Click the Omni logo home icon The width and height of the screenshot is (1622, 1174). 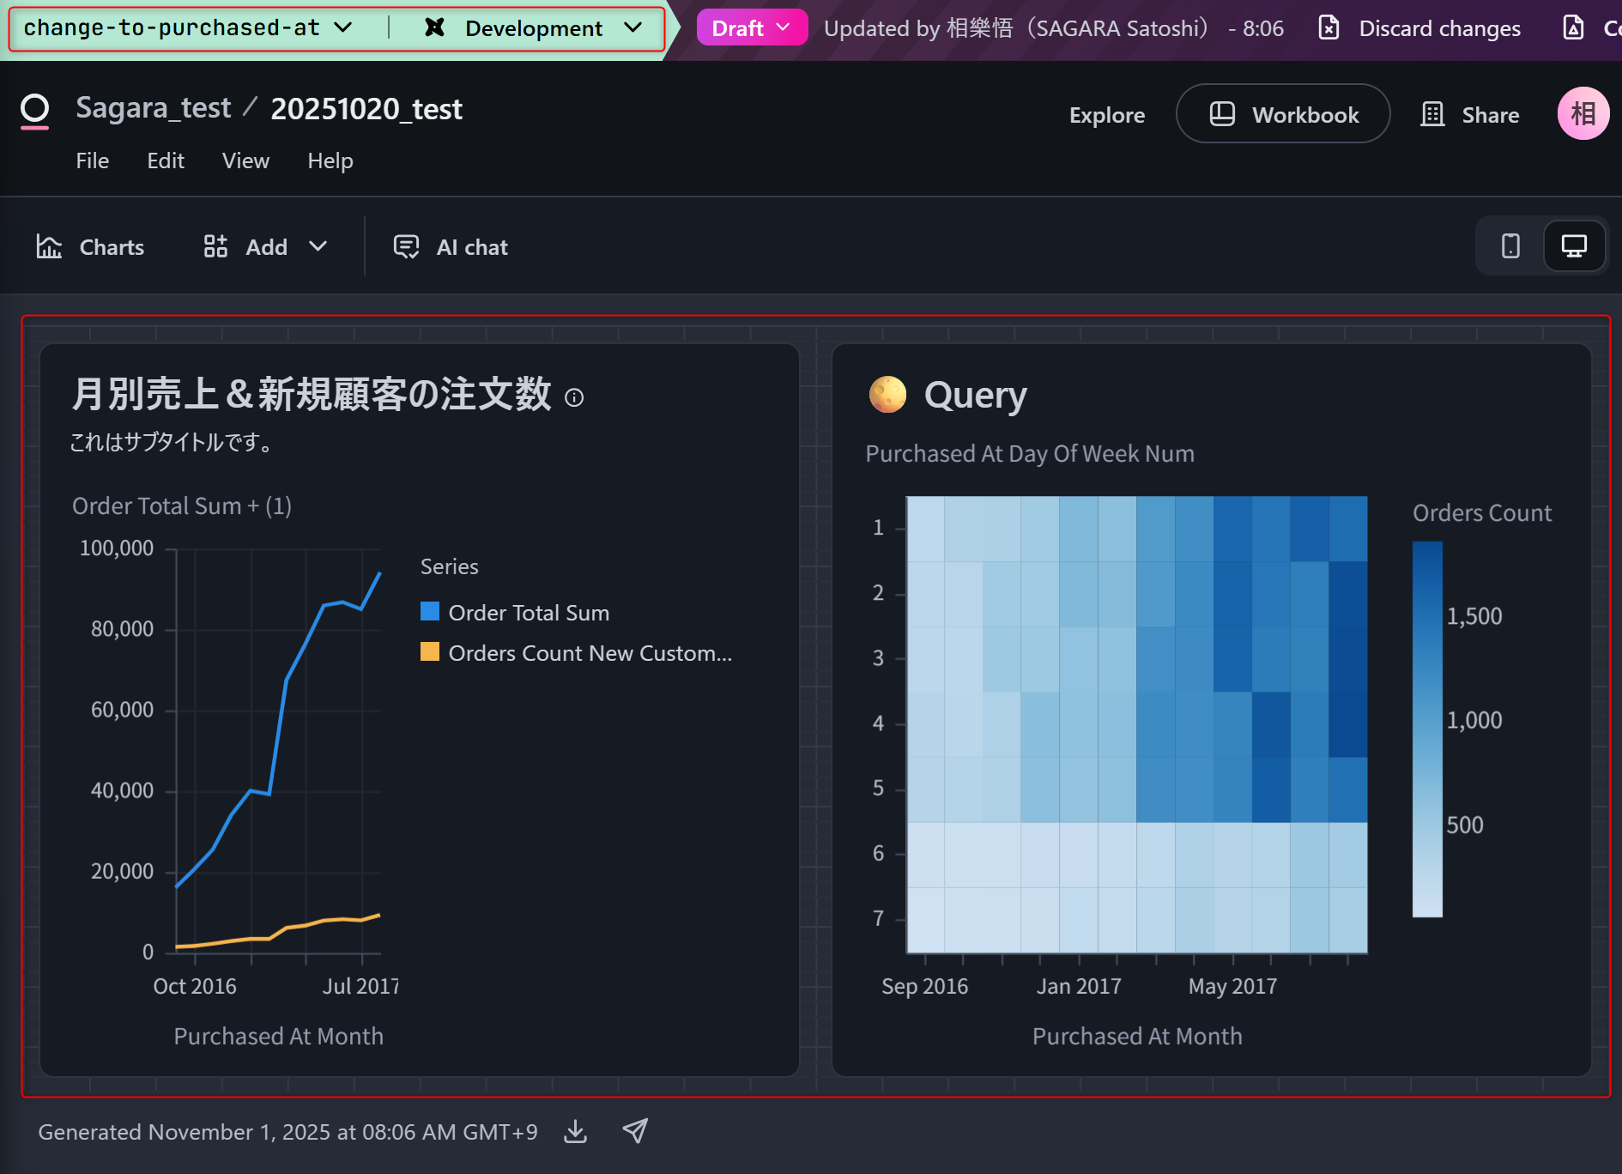[x=35, y=111]
